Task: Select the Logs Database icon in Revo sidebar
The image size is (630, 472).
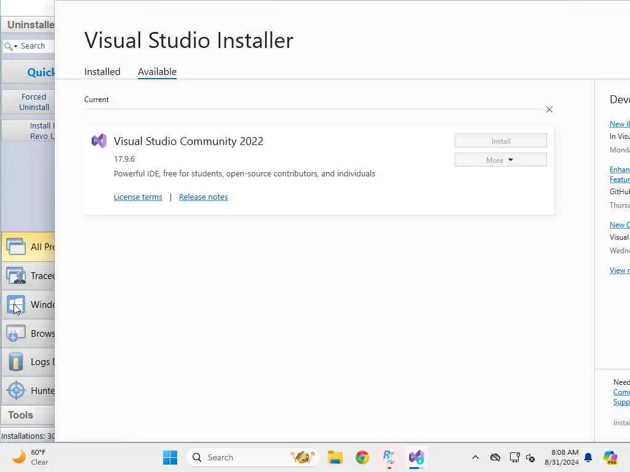Action: tap(16, 361)
